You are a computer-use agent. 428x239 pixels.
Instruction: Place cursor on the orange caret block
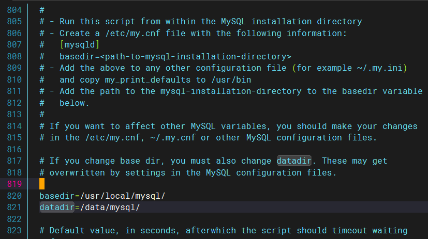coord(42,184)
